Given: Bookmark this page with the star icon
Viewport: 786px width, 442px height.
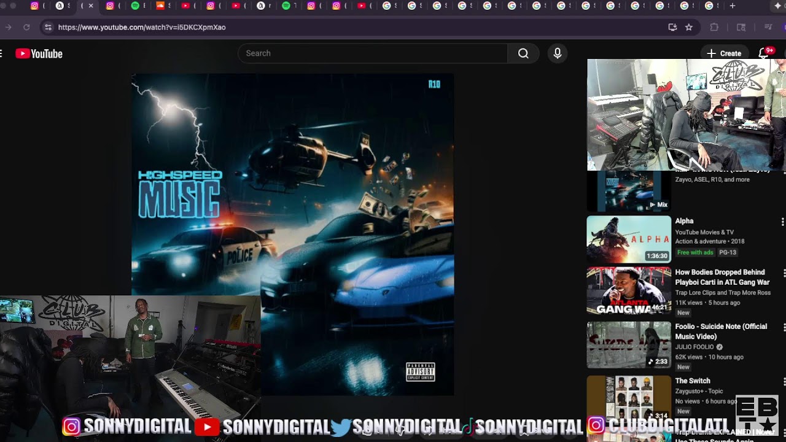Looking at the screenshot, I should click(x=689, y=27).
